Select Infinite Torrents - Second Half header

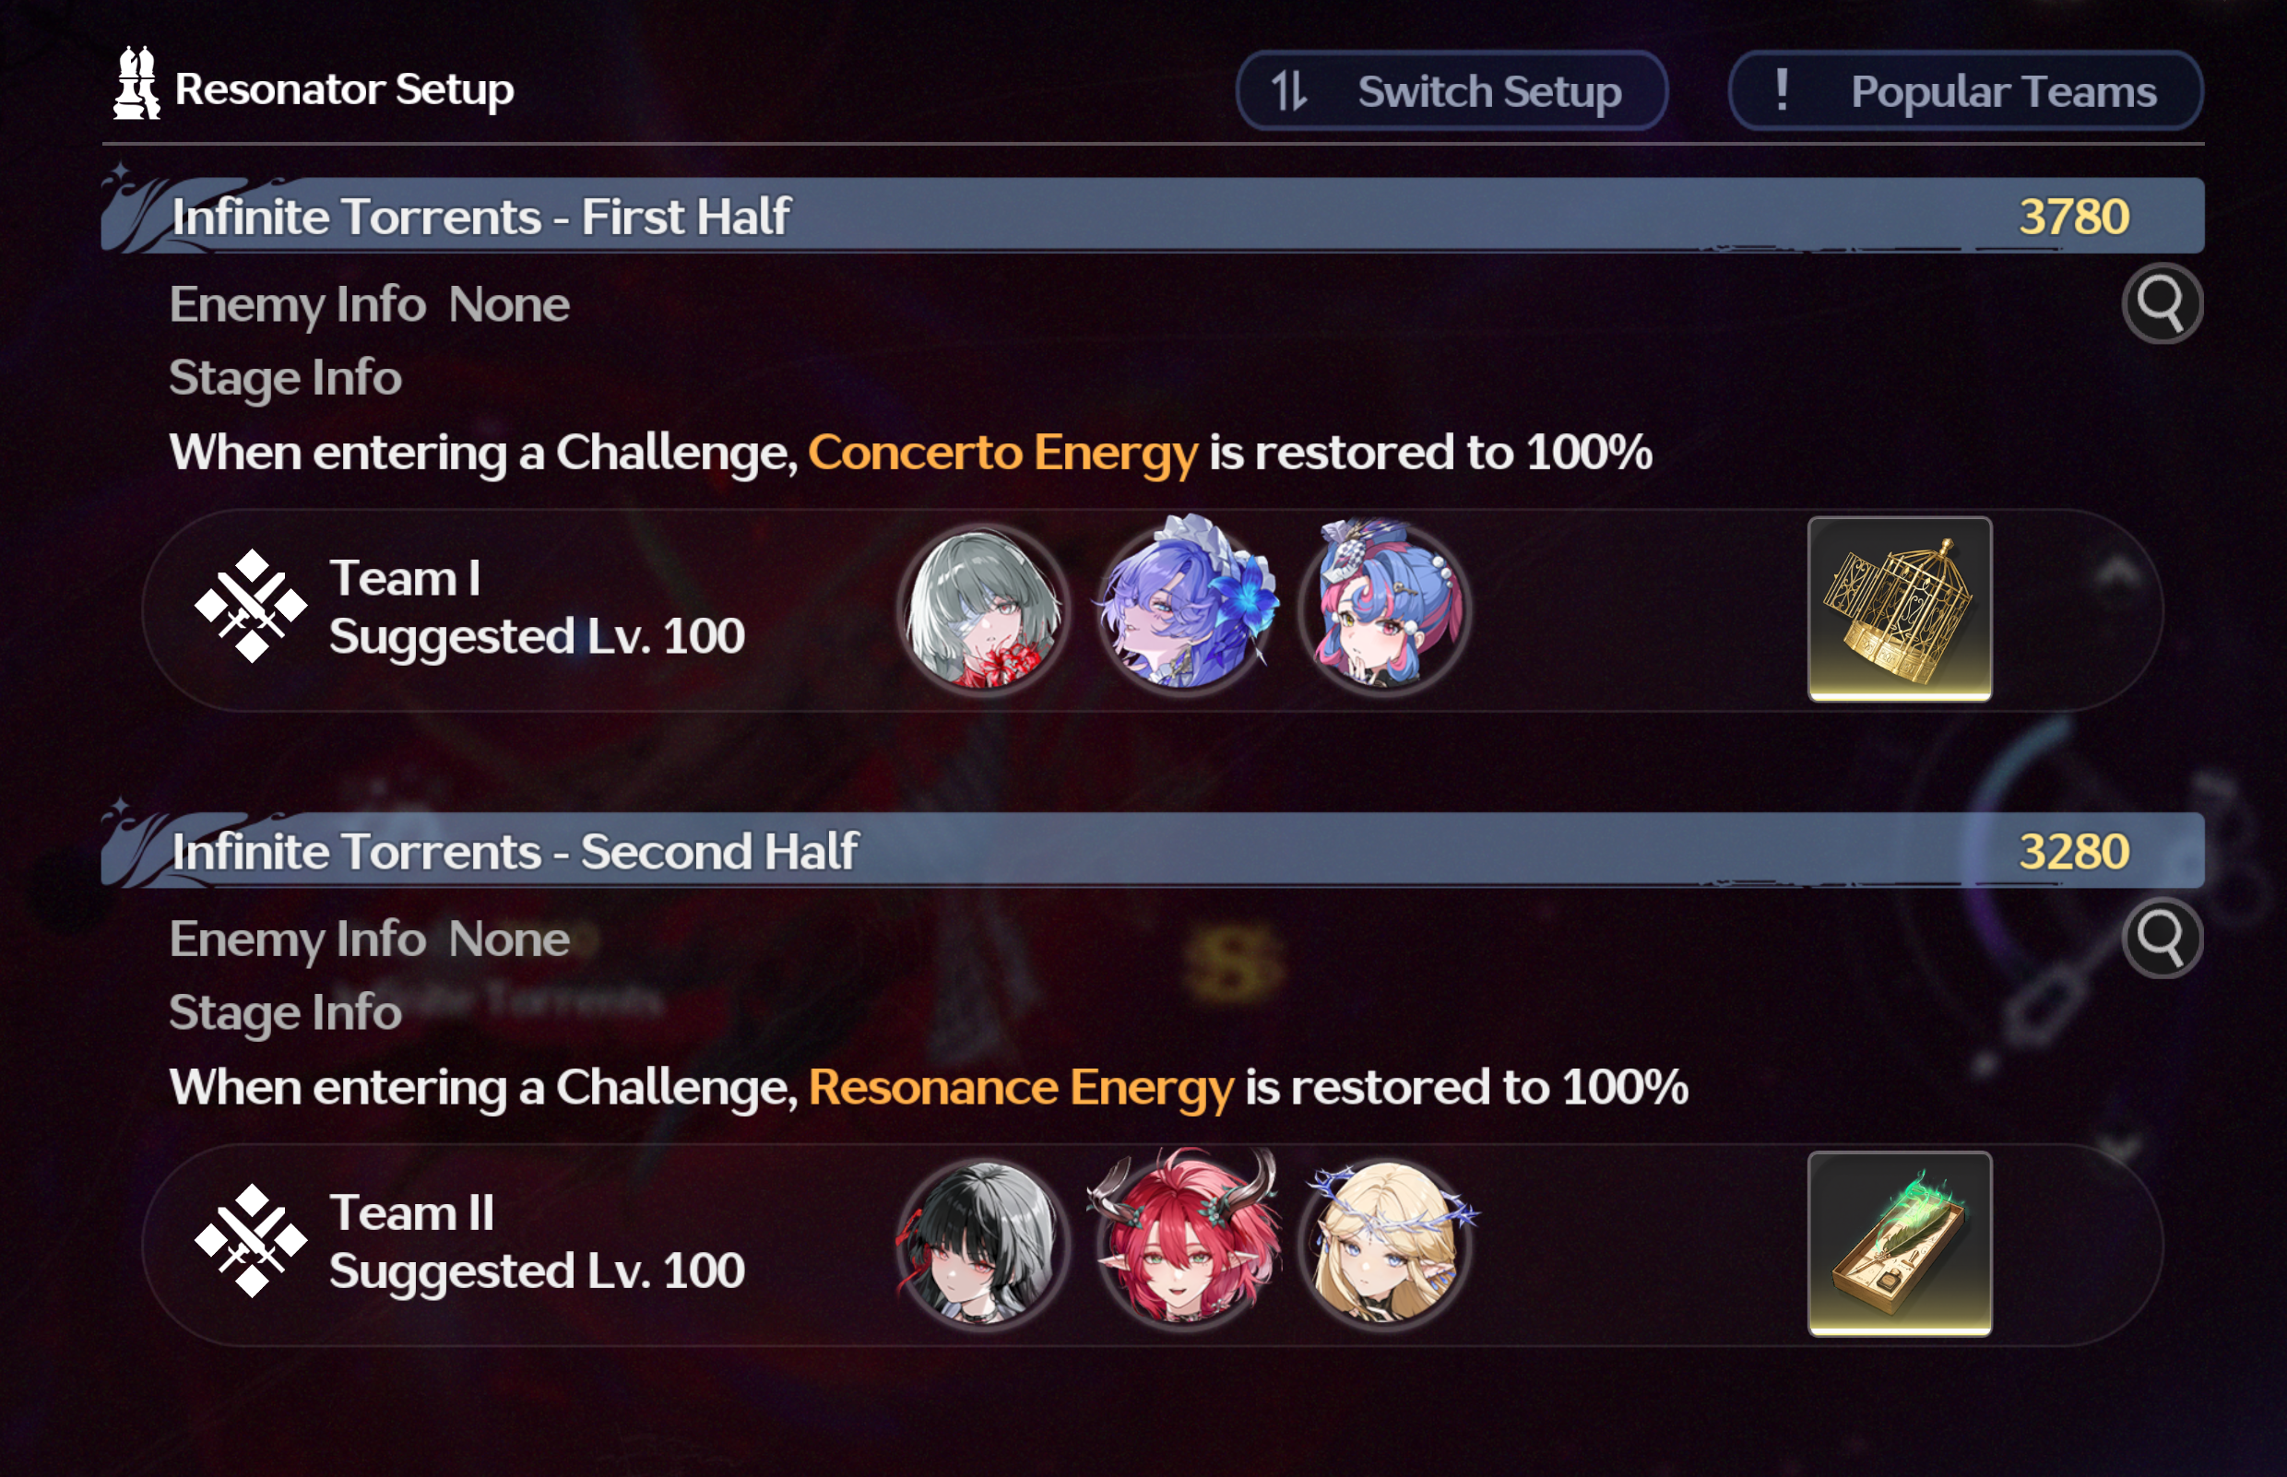[1152, 851]
